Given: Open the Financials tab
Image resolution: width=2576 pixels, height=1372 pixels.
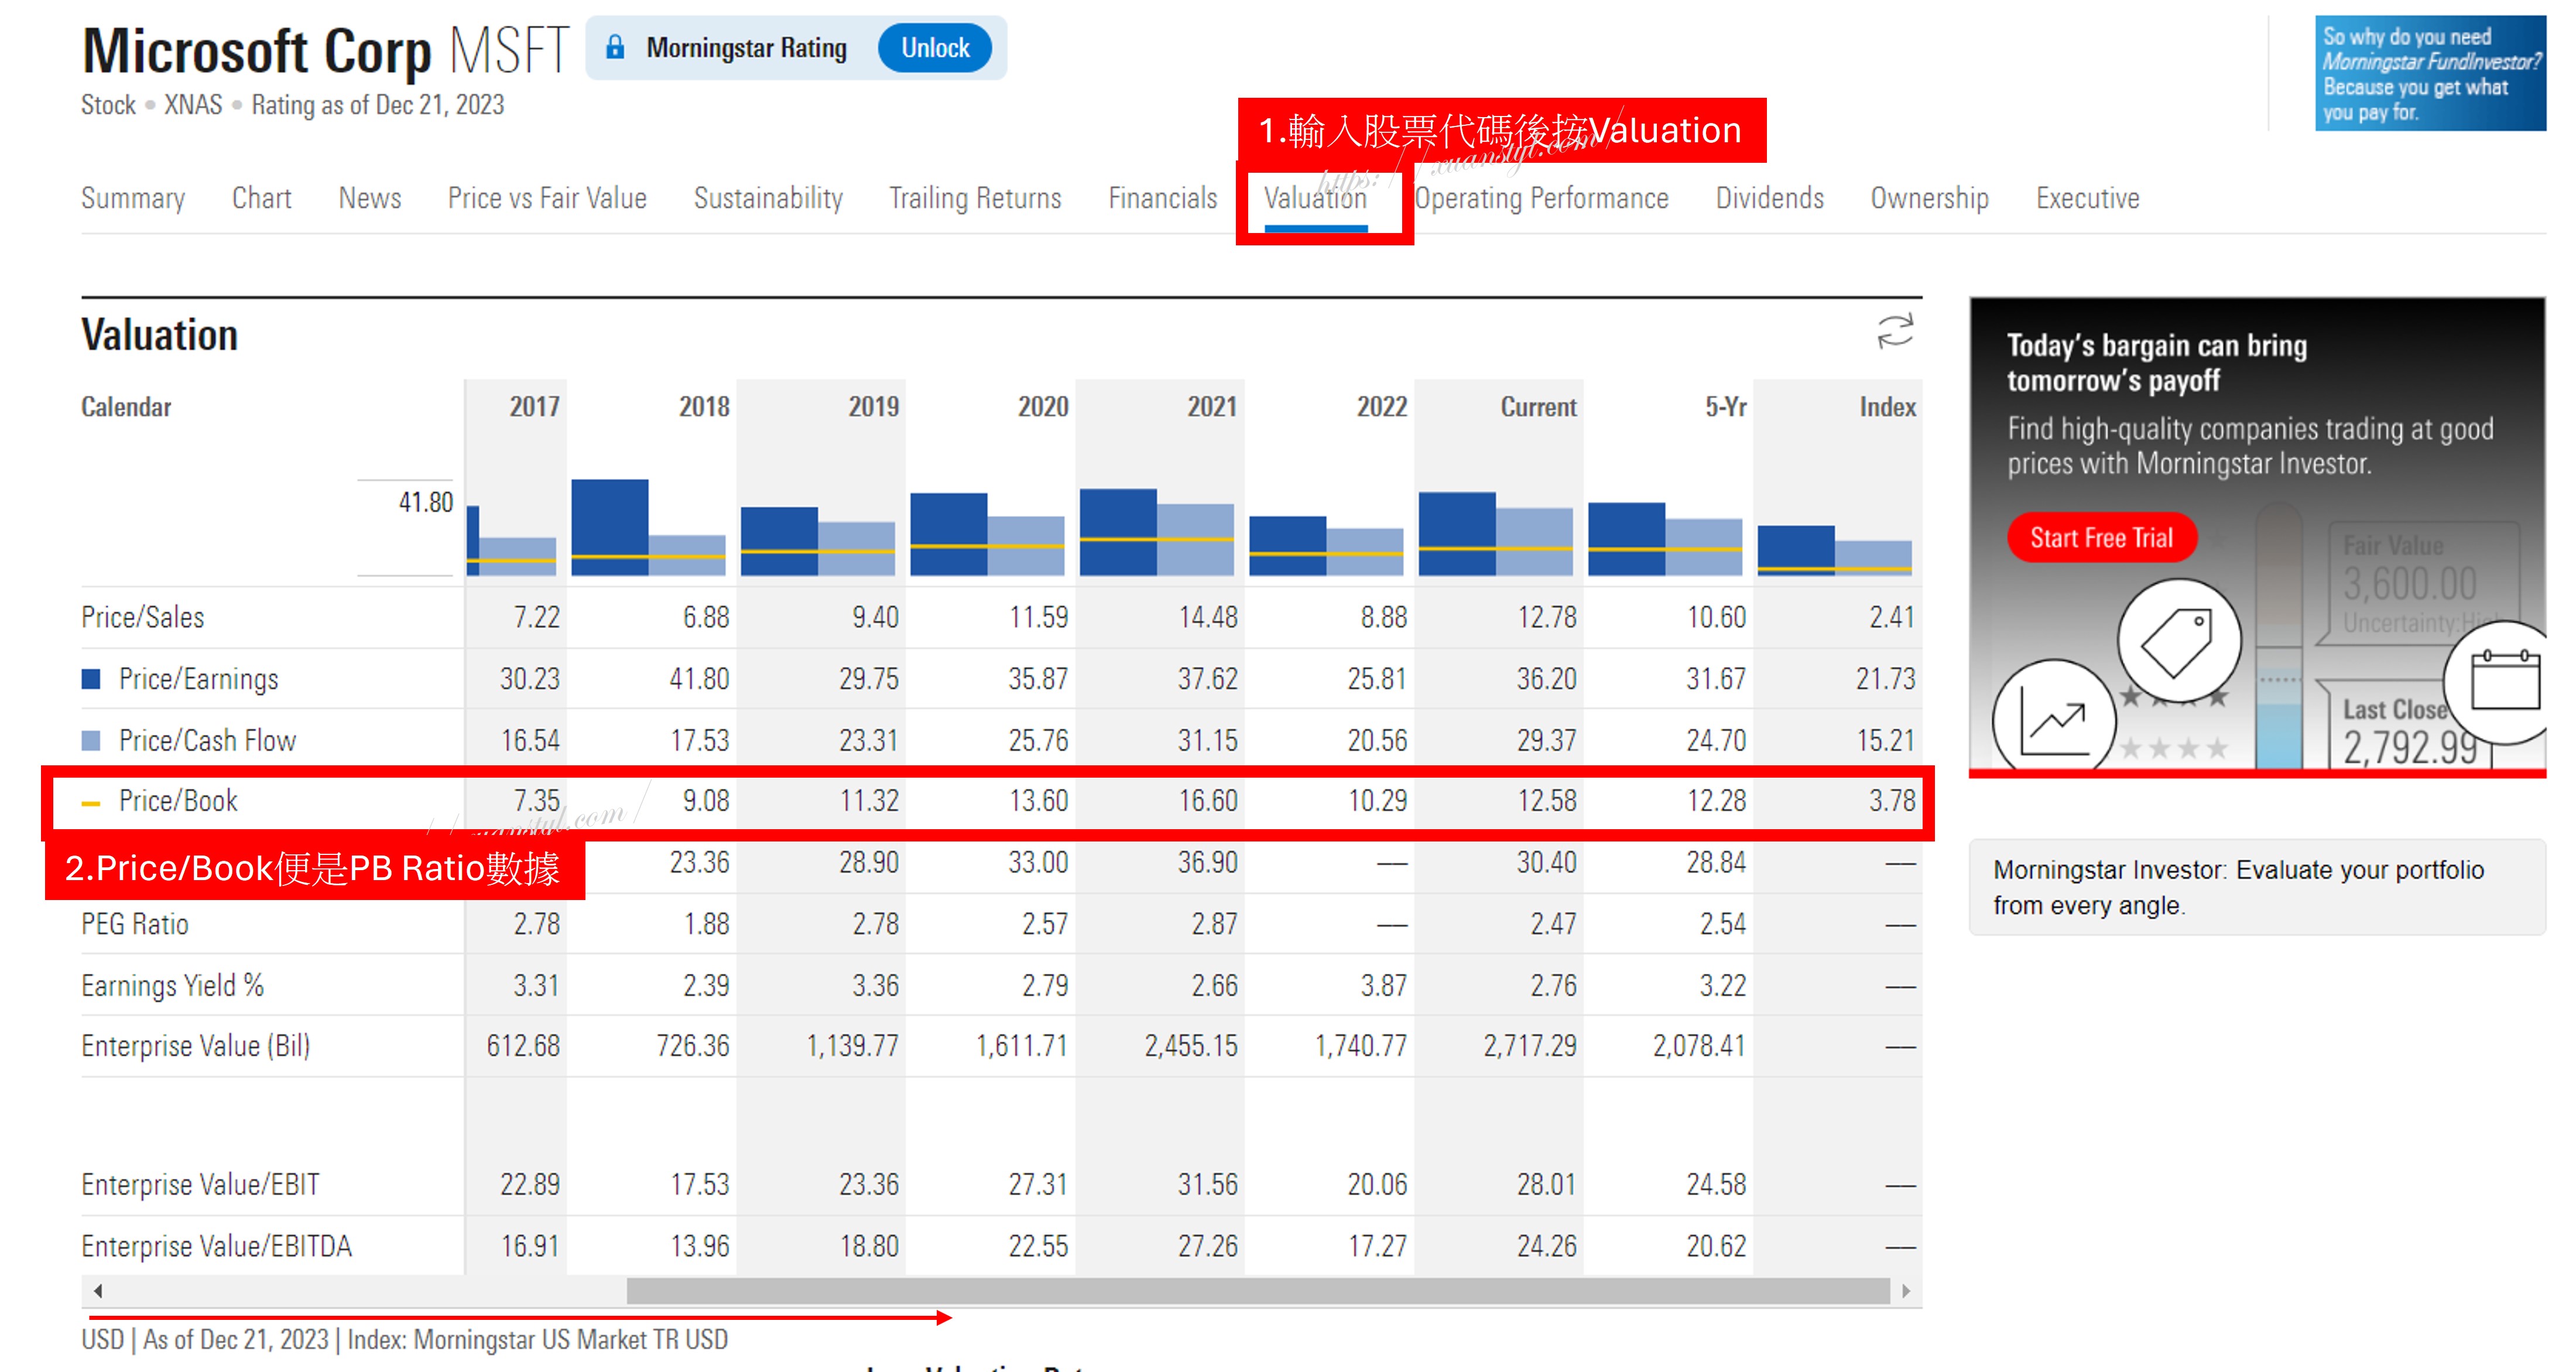Looking at the screenshot, I should (1163, 198).
